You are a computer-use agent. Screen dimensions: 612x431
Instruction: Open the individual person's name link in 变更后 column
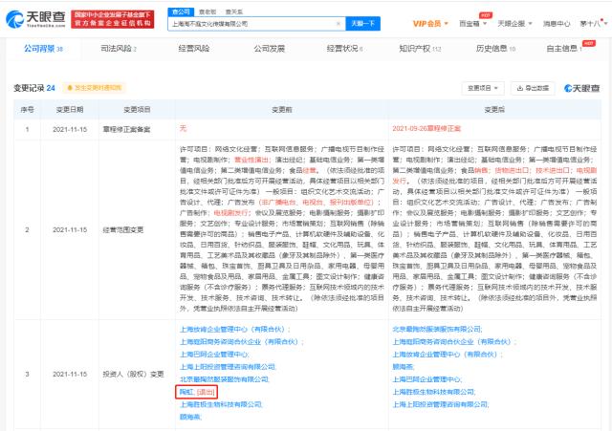[x=403, y=367]
